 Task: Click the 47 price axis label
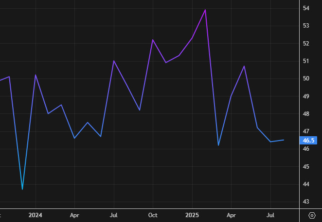pos(306,131)
